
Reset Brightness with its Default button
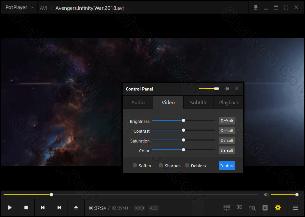[227, 121]
